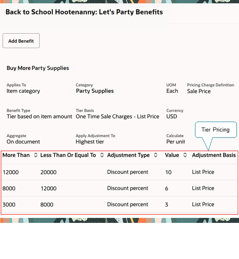The image size is (239, 259).
Task: Click the Buy More Party Supplies title
Action: 38,68
